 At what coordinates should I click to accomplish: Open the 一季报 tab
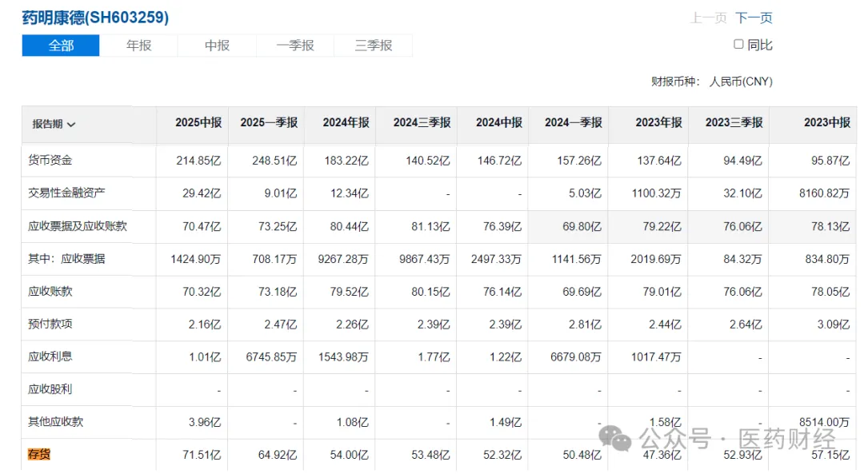[x=295, y=46]
